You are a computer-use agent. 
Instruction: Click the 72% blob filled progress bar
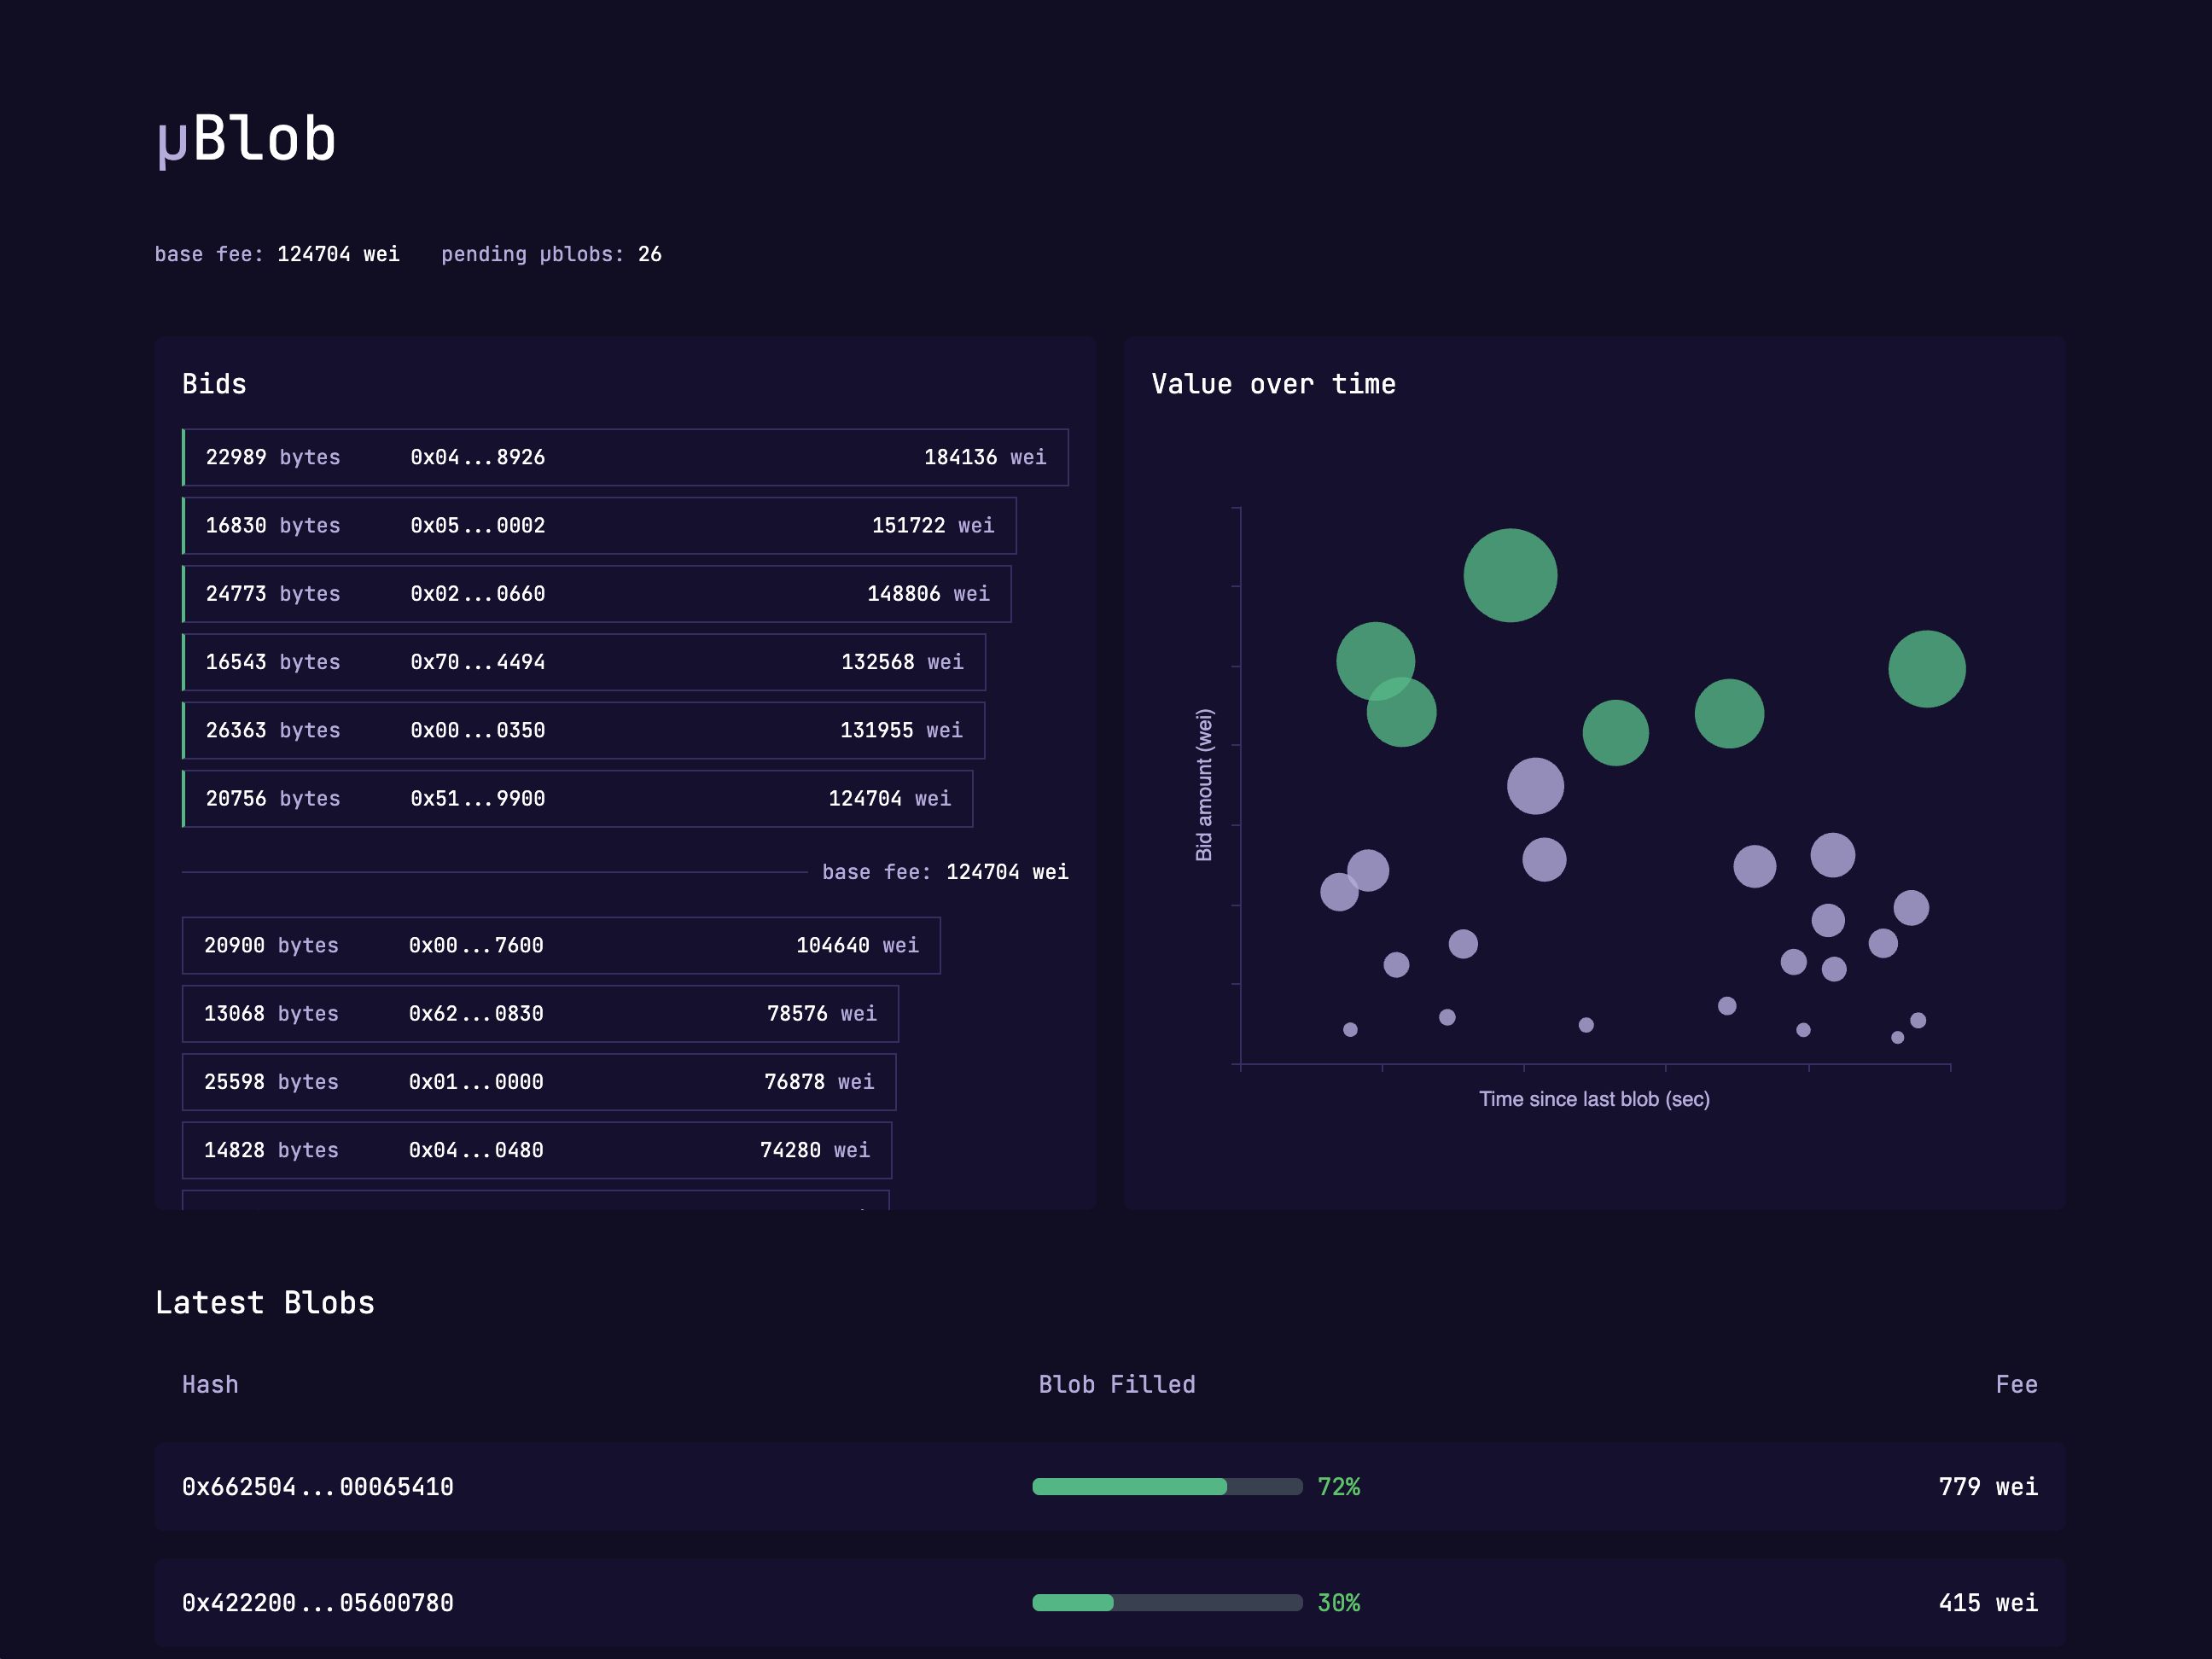(x=1167, y=1487)
